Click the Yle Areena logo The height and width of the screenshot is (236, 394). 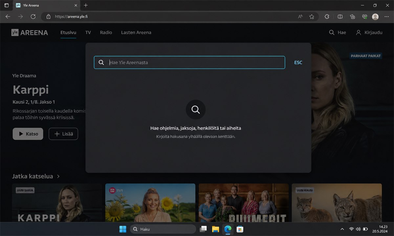click(x=30, y=32)
